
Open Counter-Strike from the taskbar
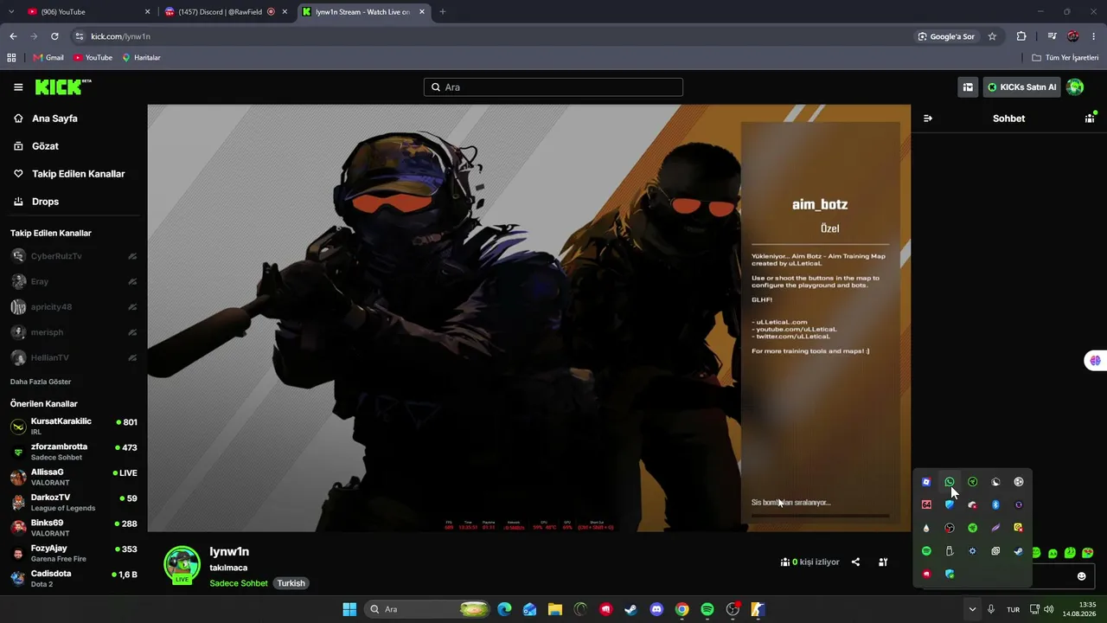point(758,609)
